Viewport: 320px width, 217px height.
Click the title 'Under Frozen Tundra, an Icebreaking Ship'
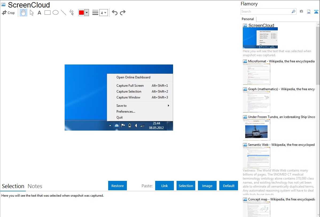click(282, 117)
